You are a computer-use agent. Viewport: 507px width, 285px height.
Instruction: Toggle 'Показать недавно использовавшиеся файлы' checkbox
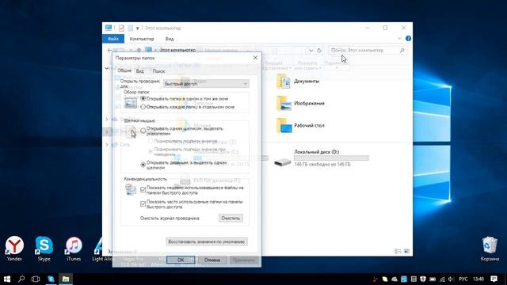(143, 190)
